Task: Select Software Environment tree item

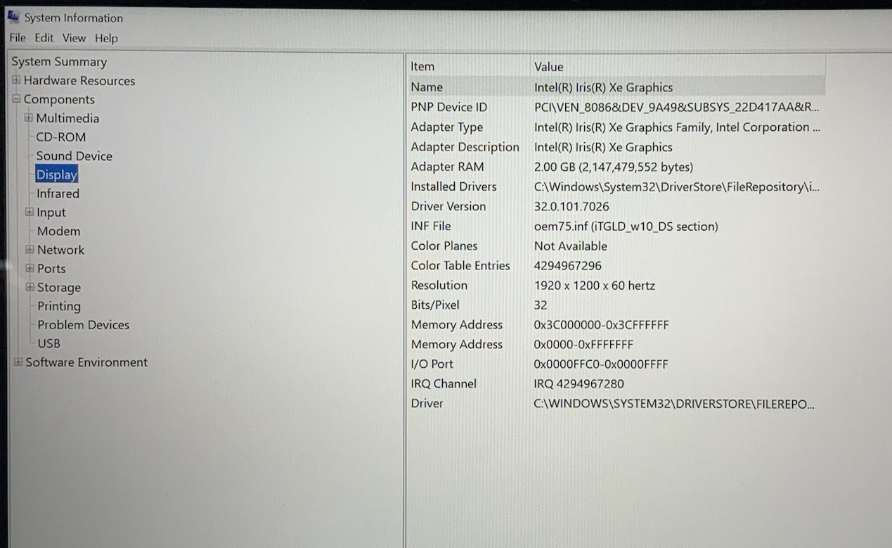Action: (86, 362)
